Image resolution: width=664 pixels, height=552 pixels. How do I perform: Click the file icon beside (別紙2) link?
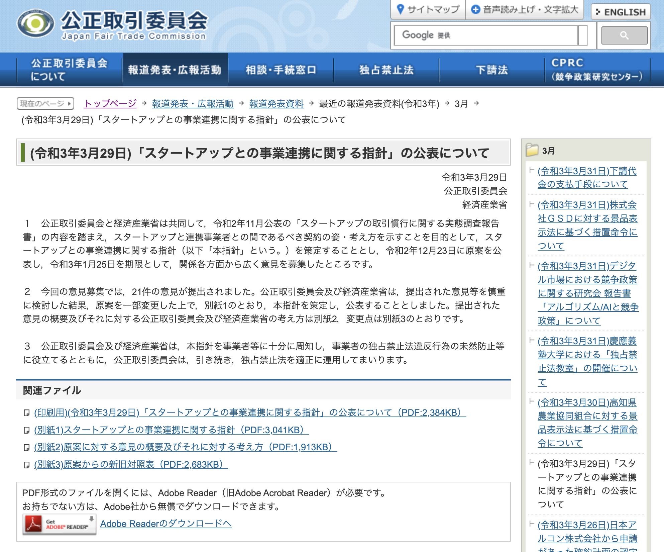point(27,447)
